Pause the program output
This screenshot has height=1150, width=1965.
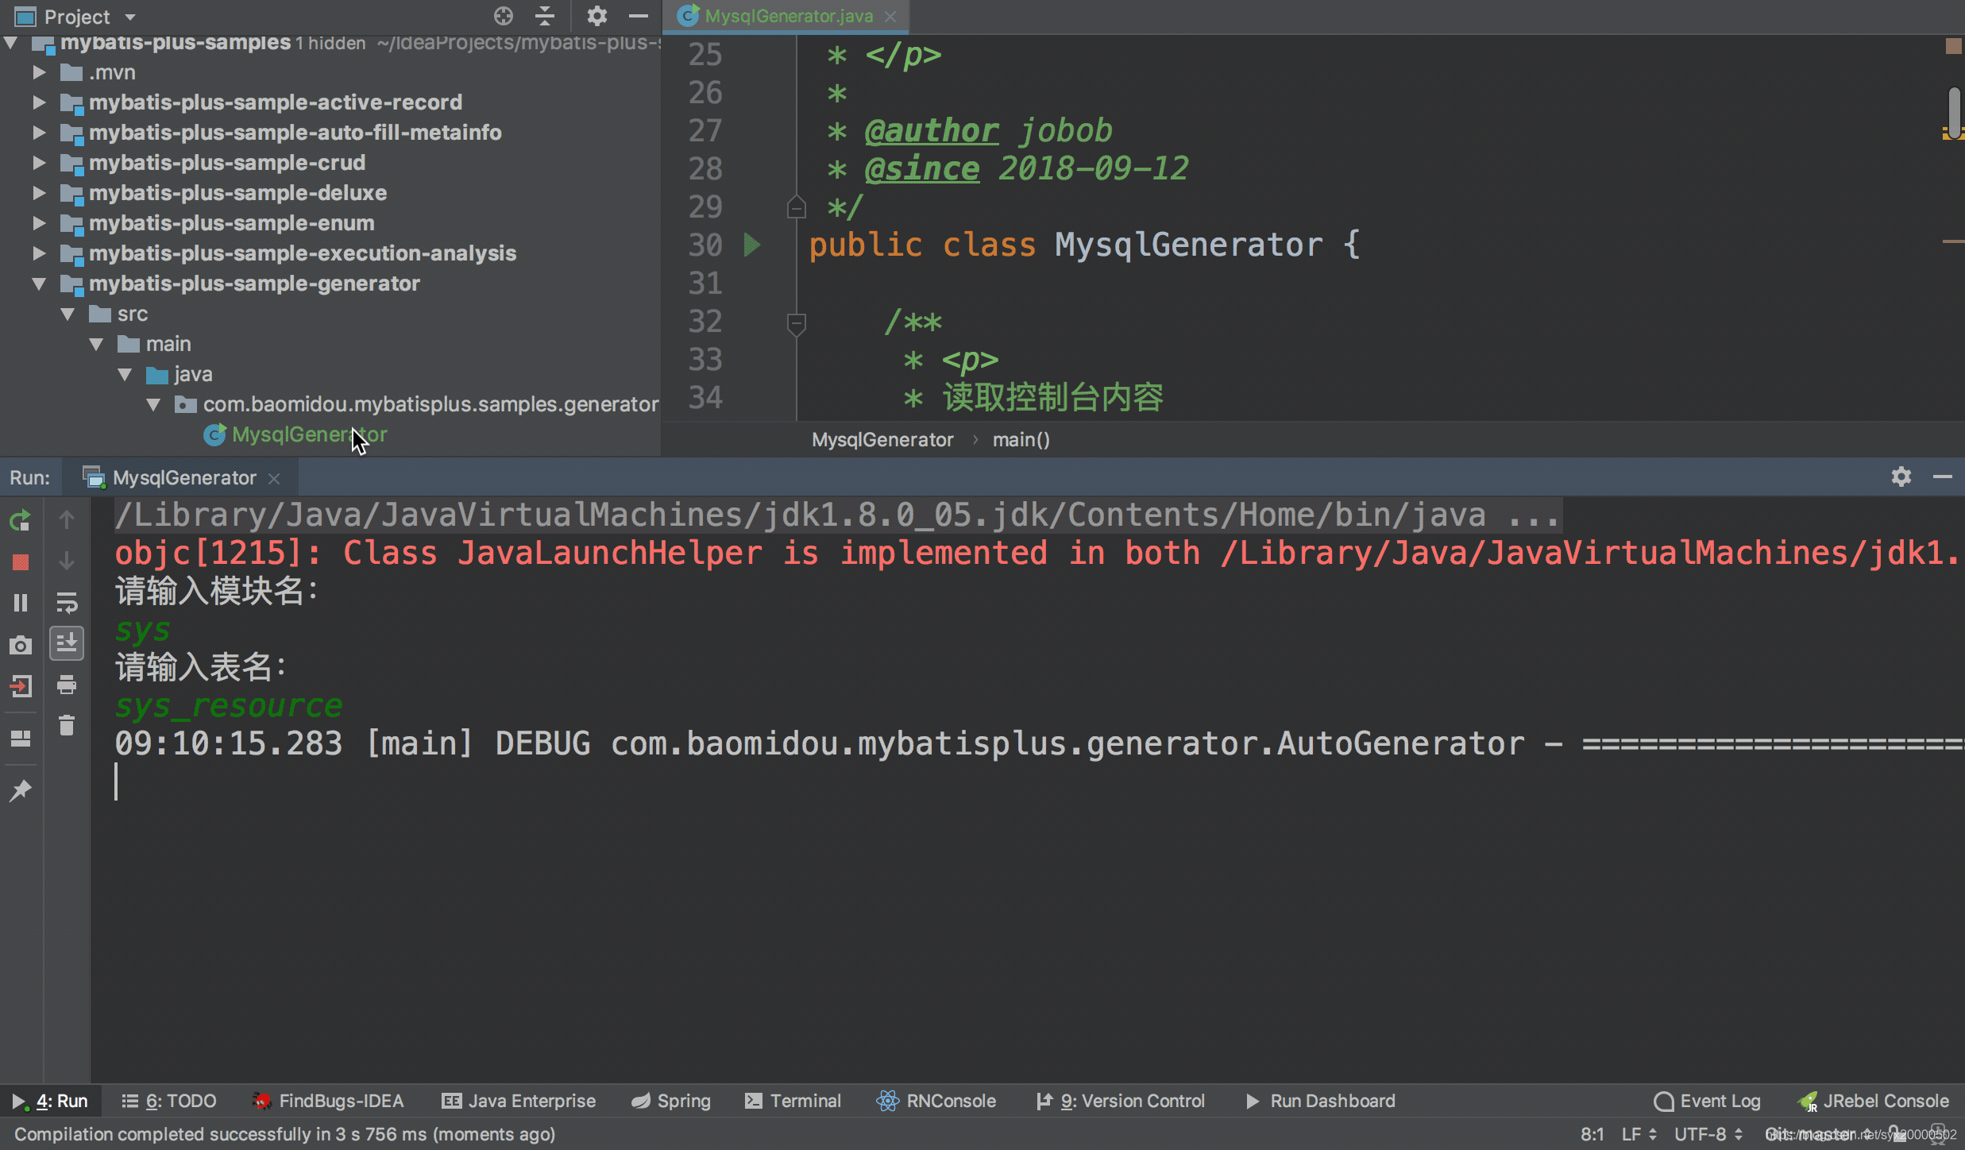[21, 603]
